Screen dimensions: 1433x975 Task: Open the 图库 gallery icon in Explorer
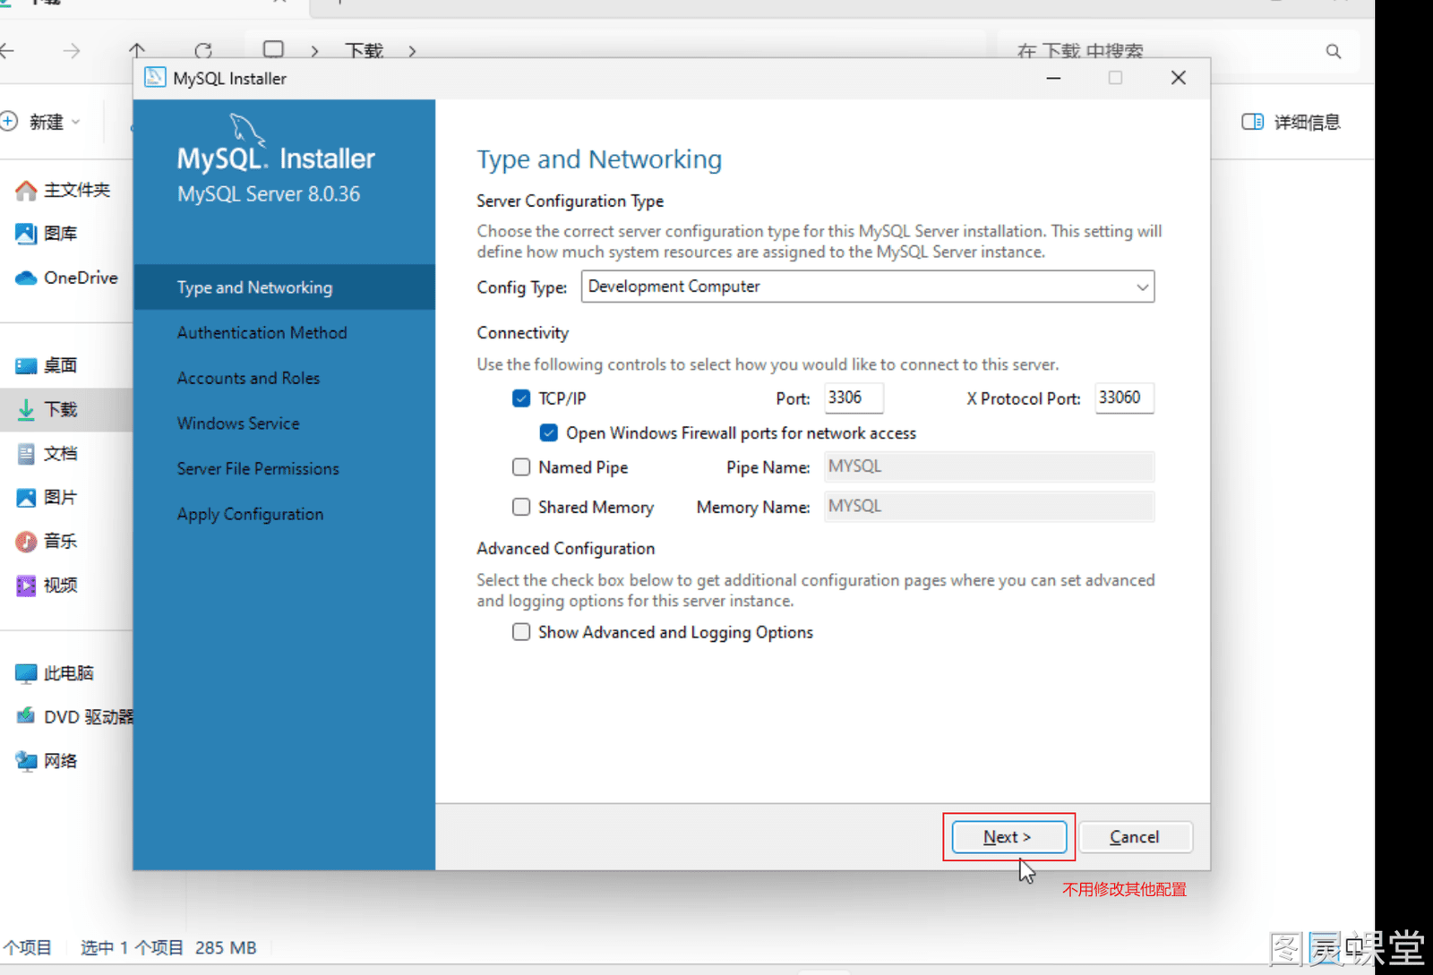26,234
